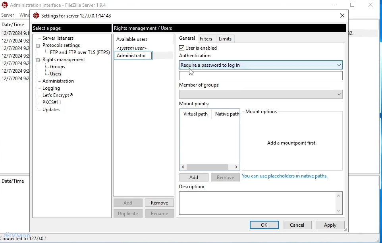
Task: Remove the selected user with the Remove button
Action: [159, 203]
